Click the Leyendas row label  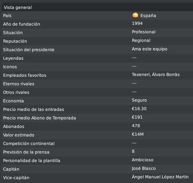coord(13,58)
